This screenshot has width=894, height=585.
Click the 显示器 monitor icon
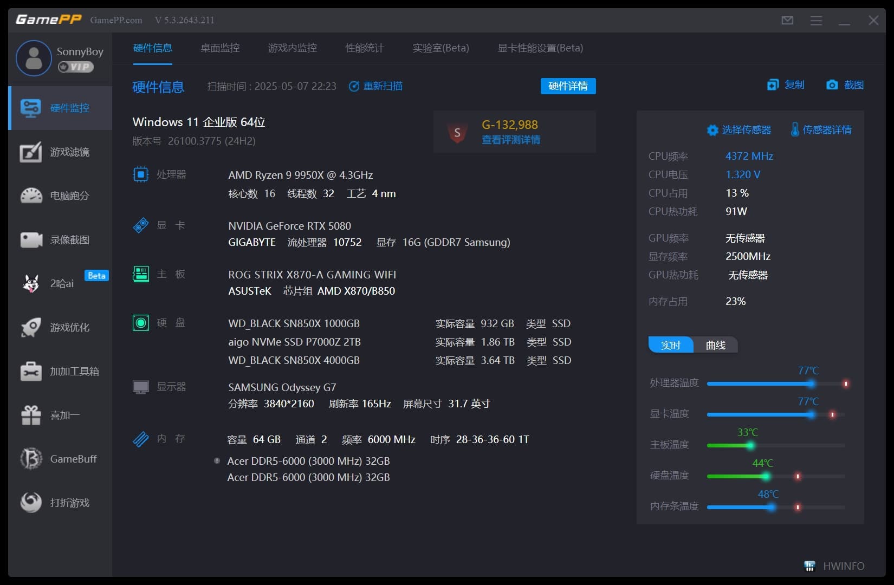point(141,387)
